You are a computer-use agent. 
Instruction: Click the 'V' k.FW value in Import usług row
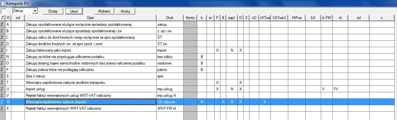pyautogui.click(x=327, y=89)
